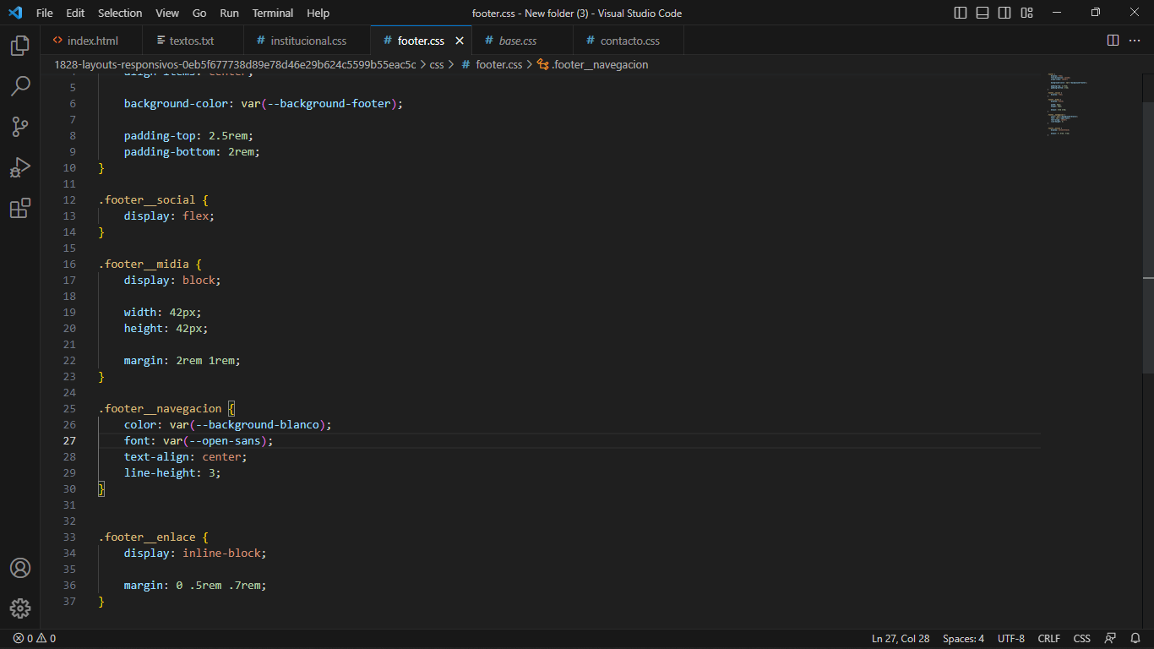Select the CSS language mode in the status bar
Screen dimensions: 1154x649
click(1082, 639)
